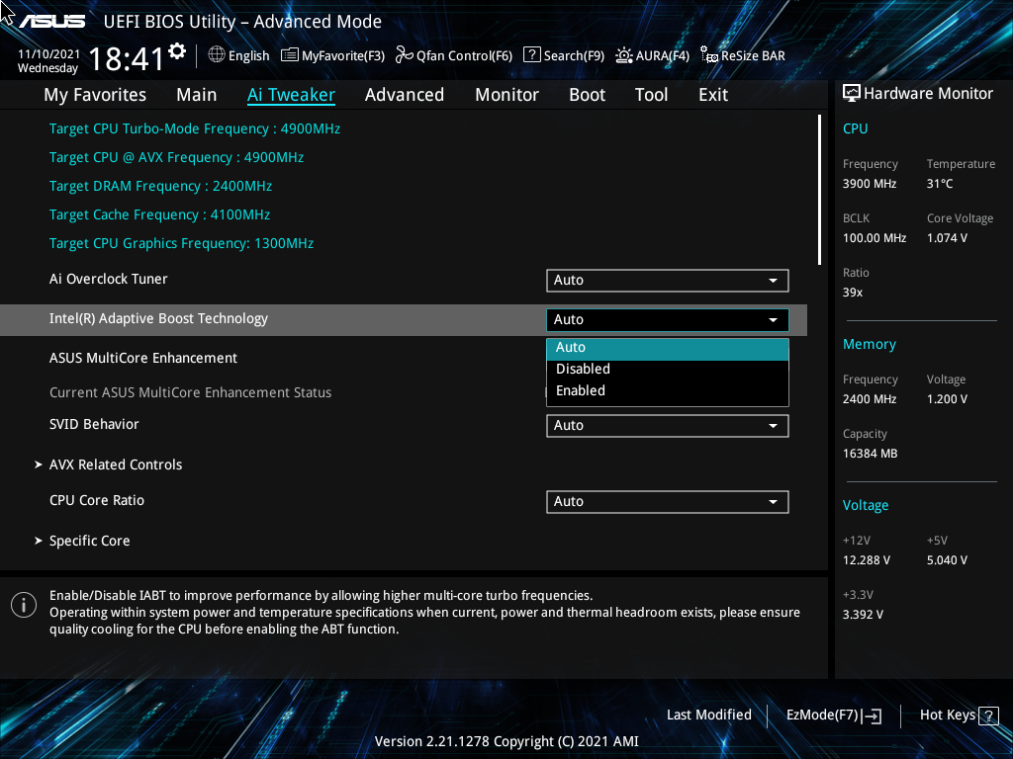Viewport: 1013px width, 759px height.
Task: Open the Tool tab
Action: point(651,95)
